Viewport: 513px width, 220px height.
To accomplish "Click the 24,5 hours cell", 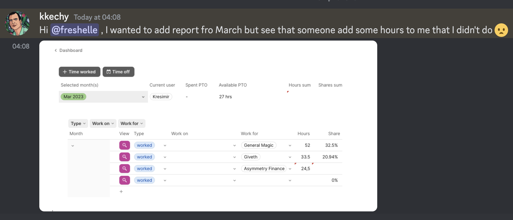I will click(x=306, y=169).
